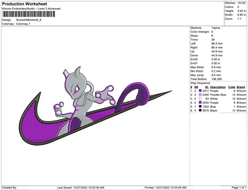
Task: Click the Min Stitch value '0.2 mm'
Action: pyautogui.click(x=216, y=71)
